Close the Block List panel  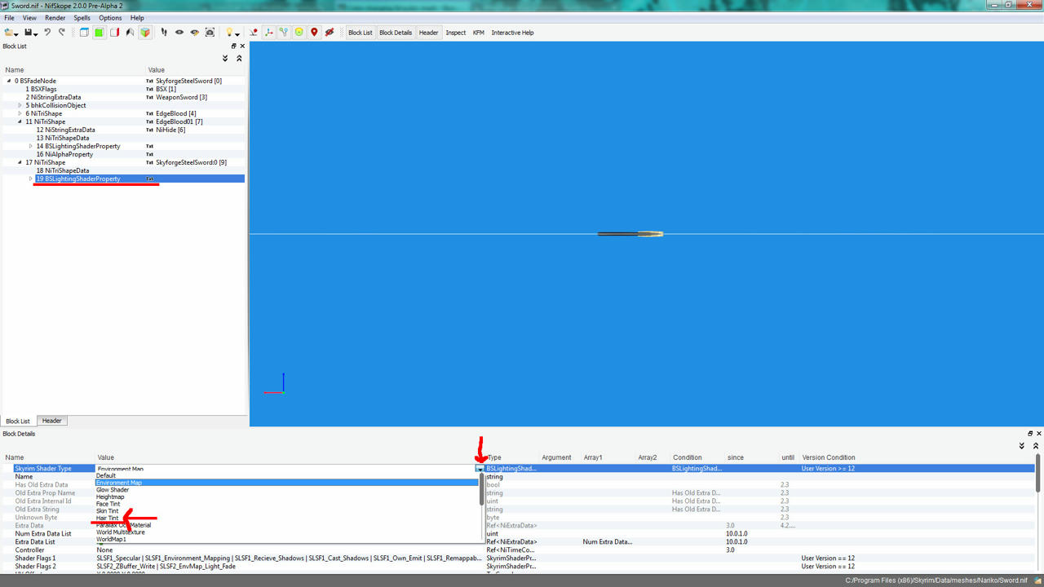click(242, 46)
